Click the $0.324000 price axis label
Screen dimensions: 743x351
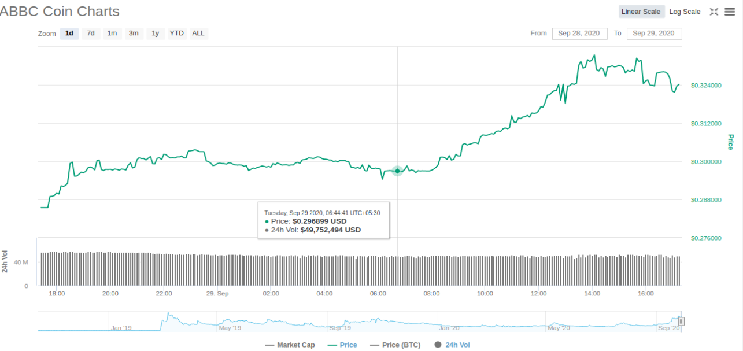(706, 86)
